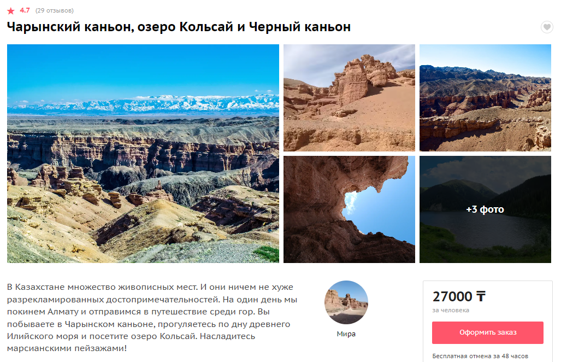
Task: View the rock formation on sandy slope photo
Action: [x=349, y=98]
